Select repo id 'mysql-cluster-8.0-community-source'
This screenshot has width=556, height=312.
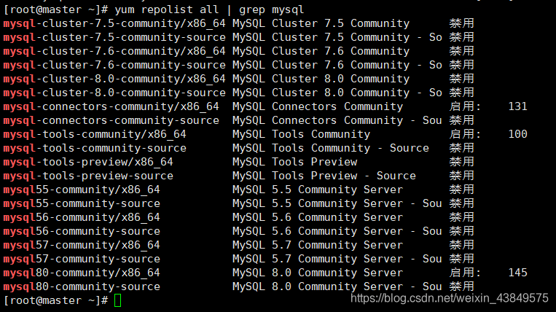[x=114, y=93]
